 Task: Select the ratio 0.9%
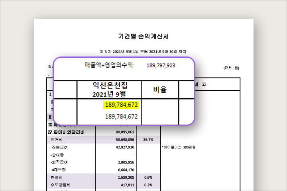tap(148, 177)
